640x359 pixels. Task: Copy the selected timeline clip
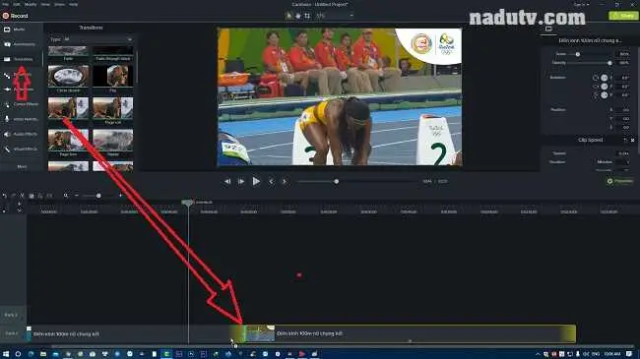(x=32, y=196)
